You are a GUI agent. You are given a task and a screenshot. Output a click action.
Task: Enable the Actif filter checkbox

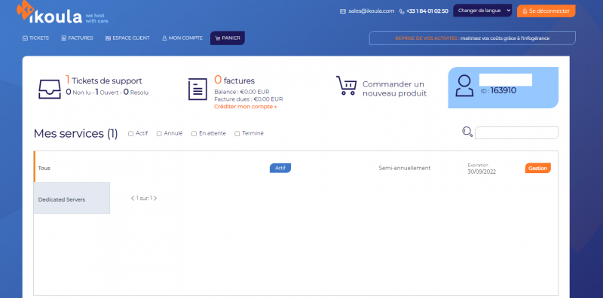130,134
